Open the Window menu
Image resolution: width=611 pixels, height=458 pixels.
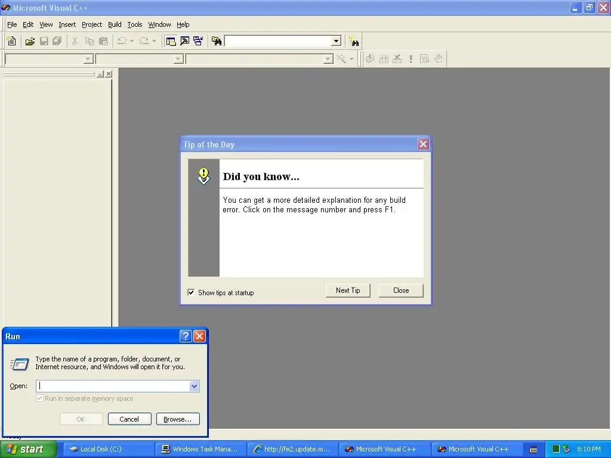tap(159, 24)
